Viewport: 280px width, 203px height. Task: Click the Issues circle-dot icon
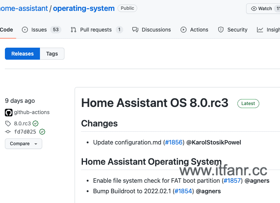click(25, 30)
